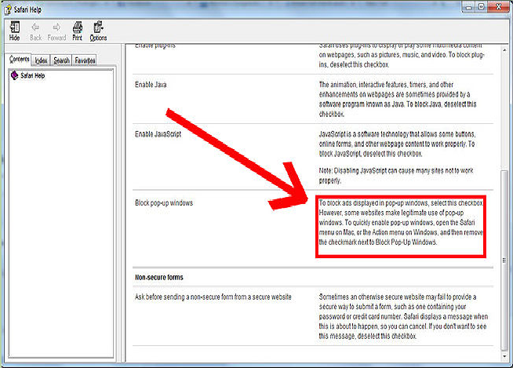Click the 'Note: Disabling JavaScript' paragraph
This screenshot has width=513, height=368.
[396, 176]
